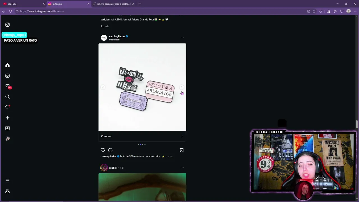The width and height of the screenshot is (359, 202).
Task: Open your profile via sidebar avatar
Action: pos(8,139)
